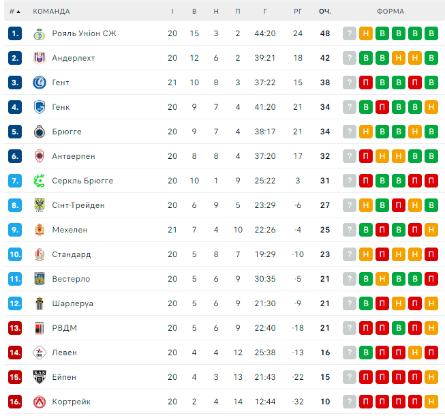The image size is (445, 418).
Task: Click gray question-mark form box for Мехелен
Action: [350, 230]
